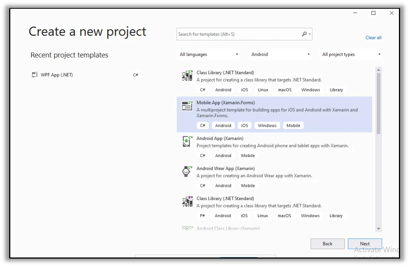410x267 pixels.
Task: Click the Android tag under Android Wear App
Action: pyautogui.click(x=223, y=186)
